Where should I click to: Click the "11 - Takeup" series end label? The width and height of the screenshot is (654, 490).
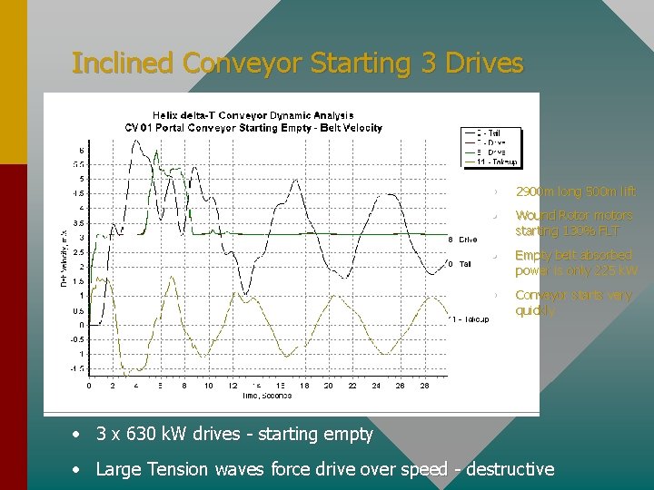pos(469,319)
